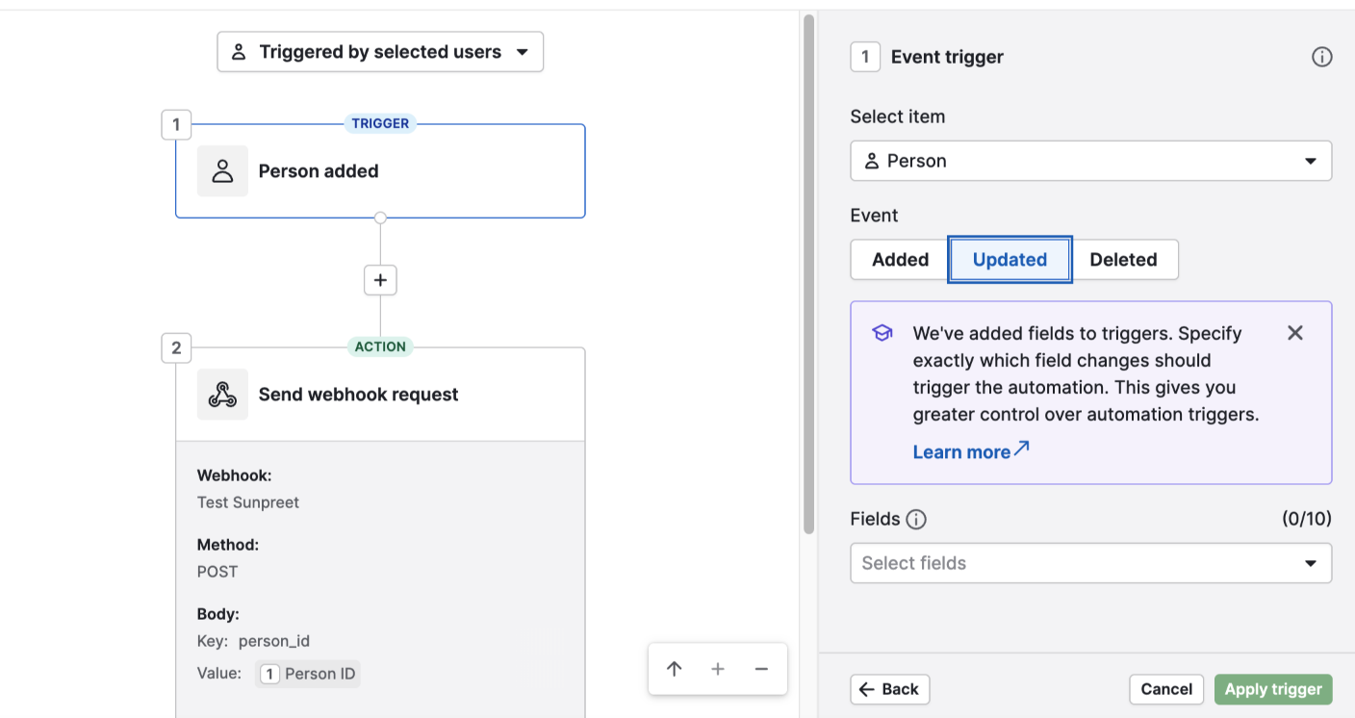Click the info icon beside Event trigger

(x=1322, y=57)
